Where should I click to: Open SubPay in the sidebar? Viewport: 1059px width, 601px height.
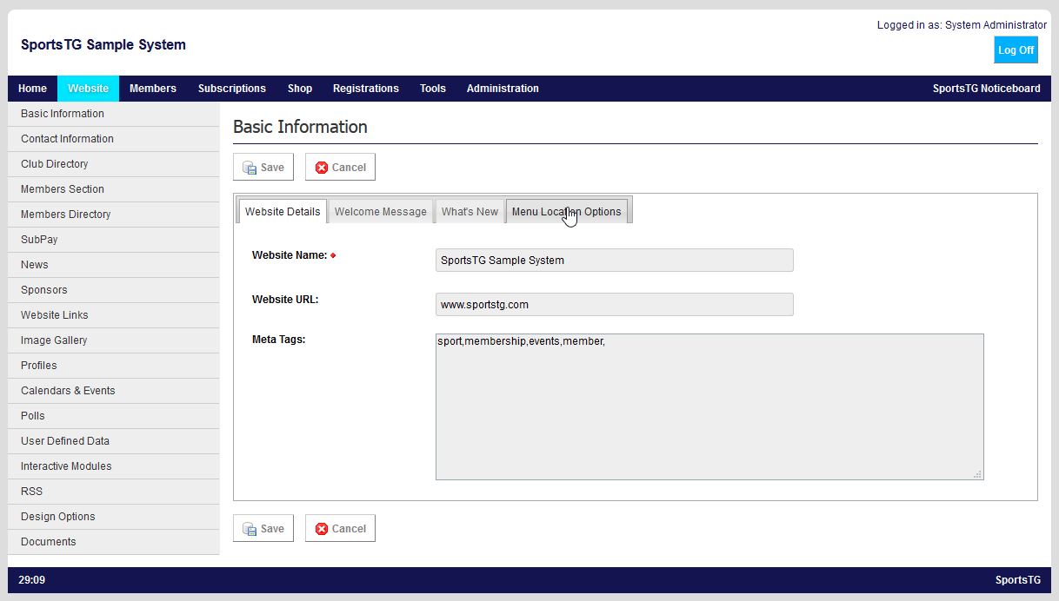point(113,240)
